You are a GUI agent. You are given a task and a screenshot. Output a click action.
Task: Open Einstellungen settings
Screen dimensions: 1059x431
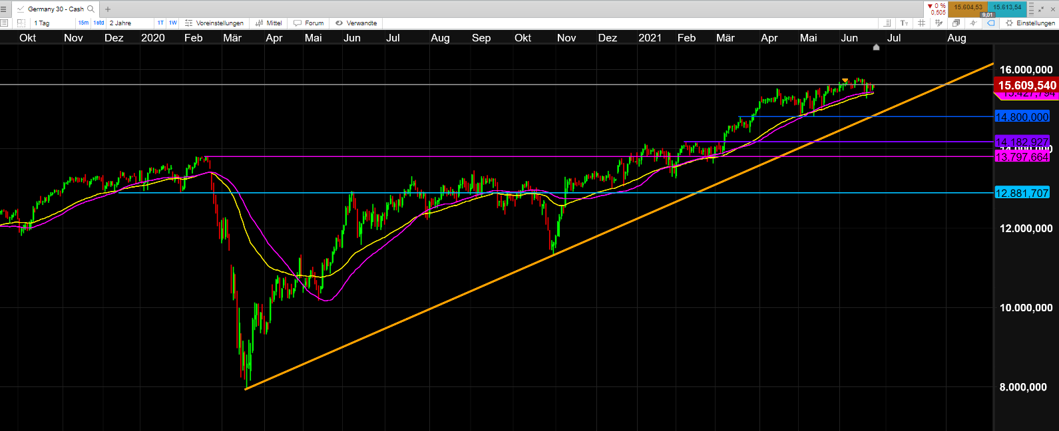1030,23
